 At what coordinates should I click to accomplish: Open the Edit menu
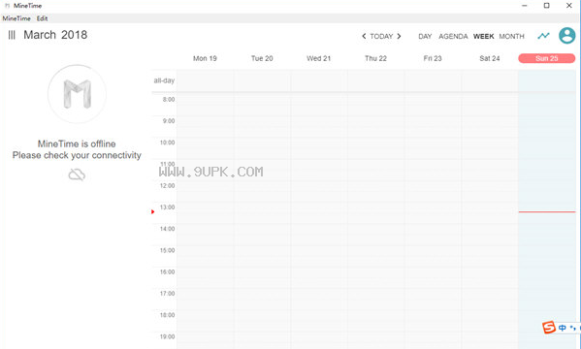tap(43, 18)
